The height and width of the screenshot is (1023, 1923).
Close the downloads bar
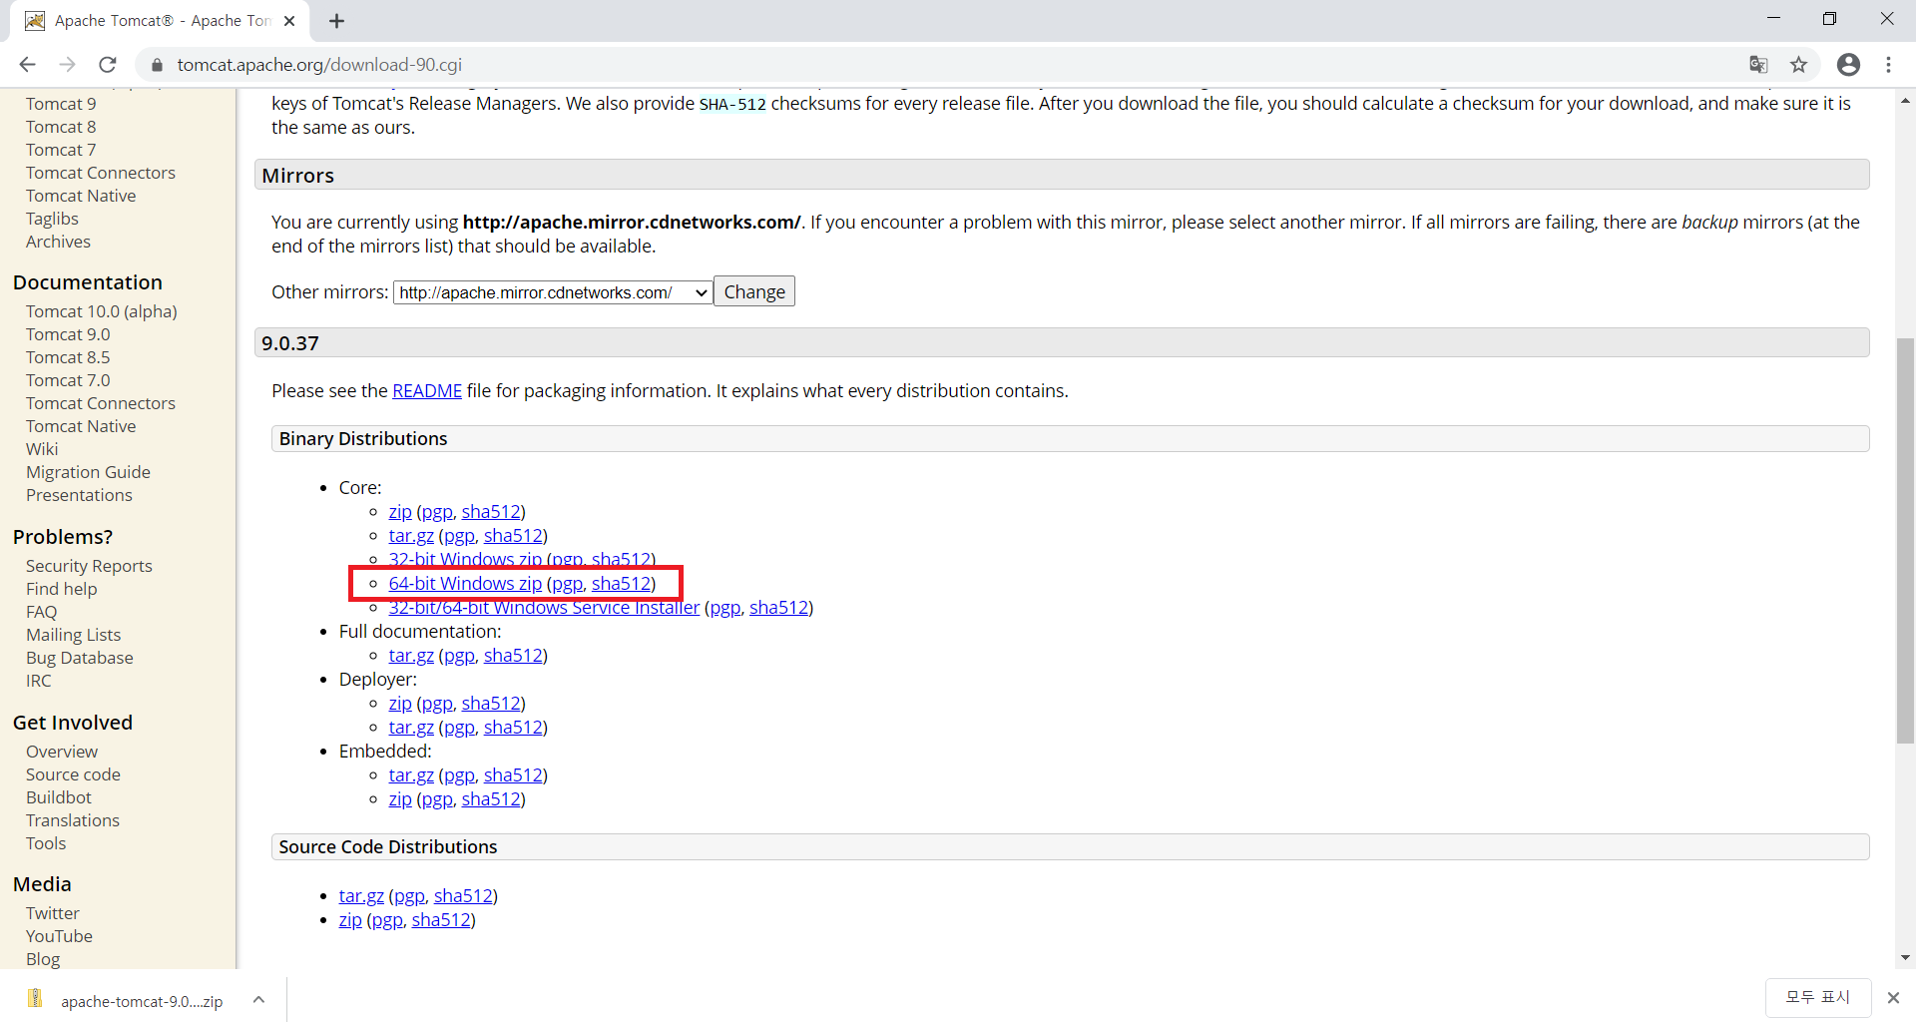(x=1893, y=998)
